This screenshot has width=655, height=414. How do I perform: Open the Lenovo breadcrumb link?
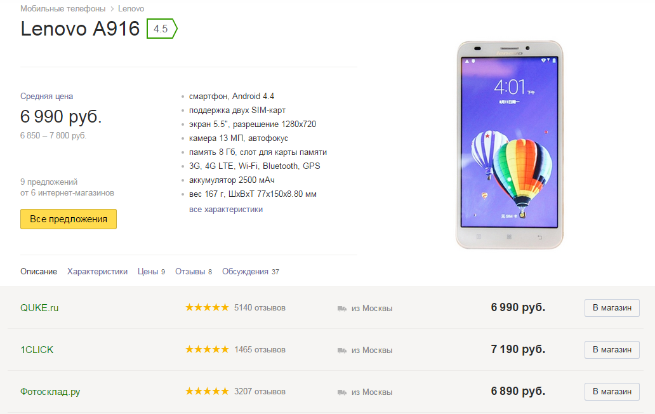(x=131, y=9)
